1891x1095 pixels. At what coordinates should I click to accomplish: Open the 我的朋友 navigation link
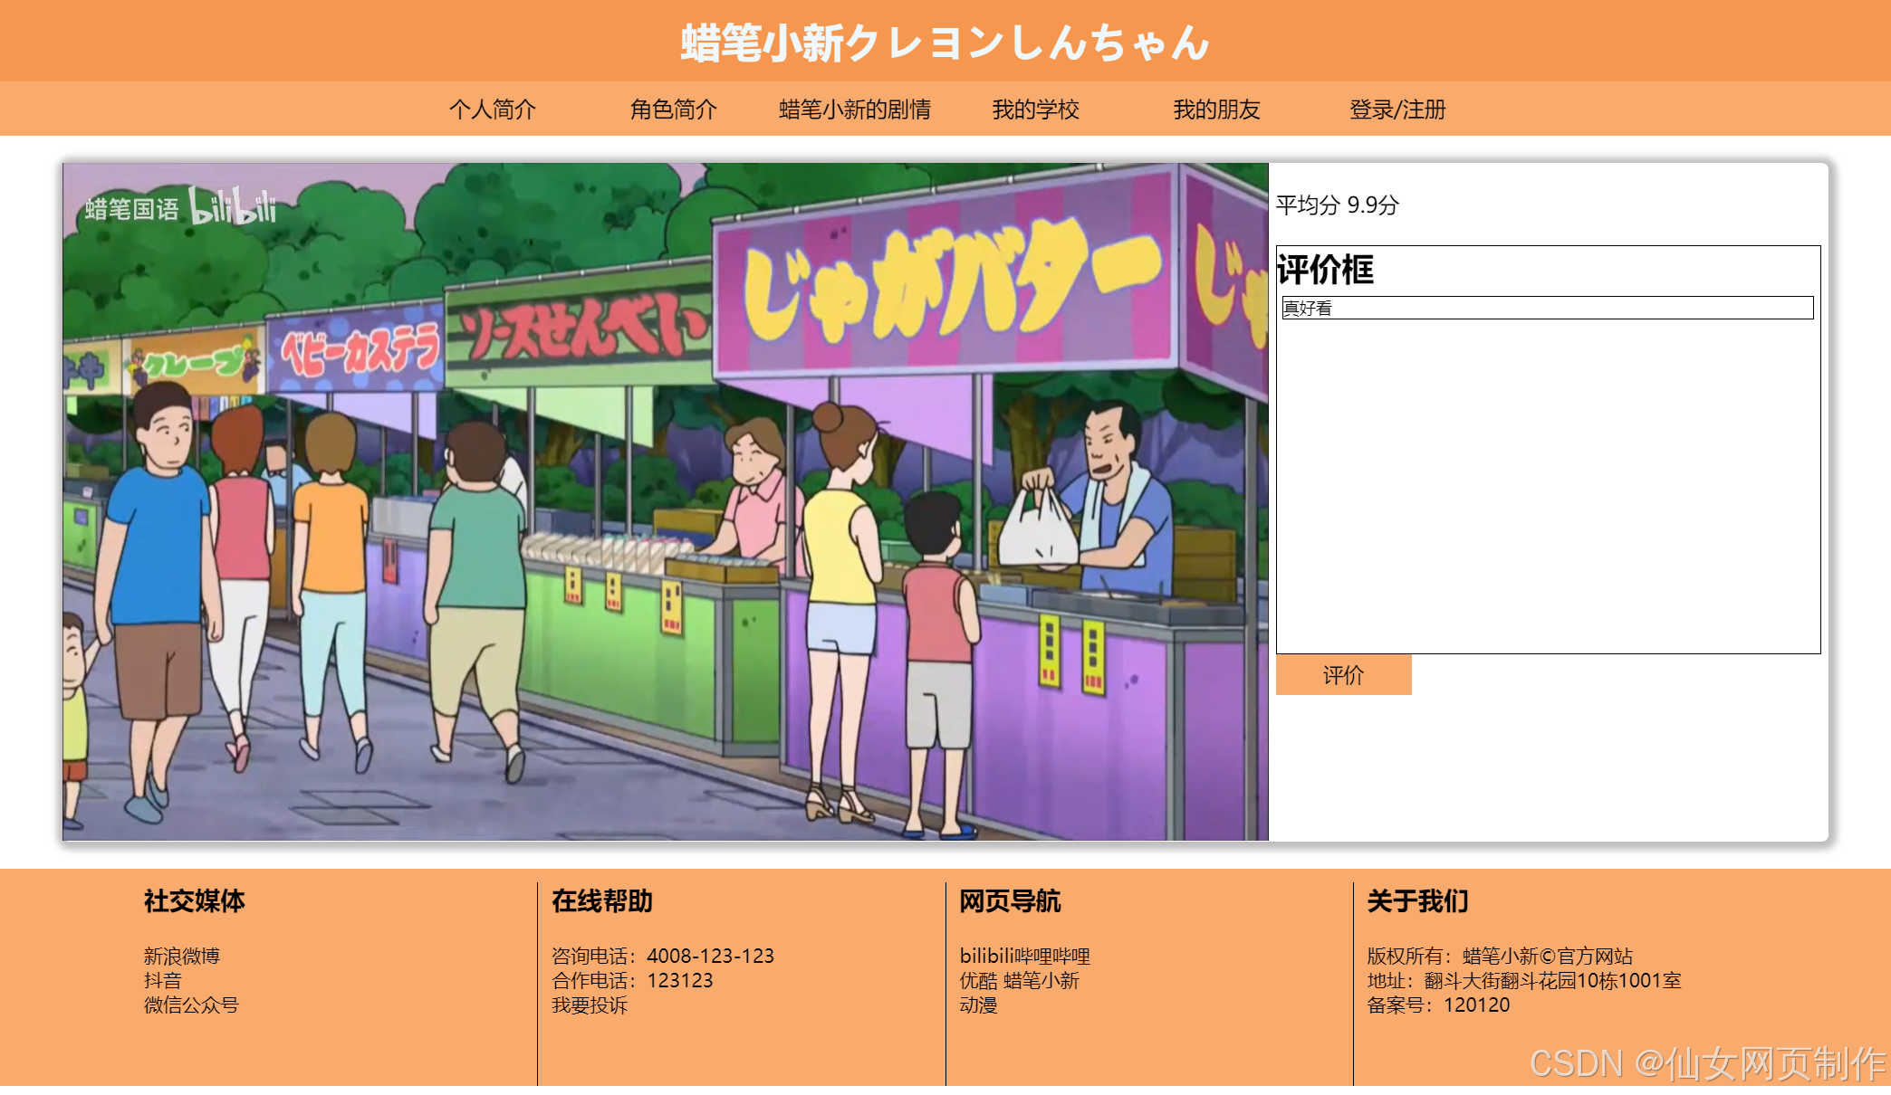coord(1216,109)
